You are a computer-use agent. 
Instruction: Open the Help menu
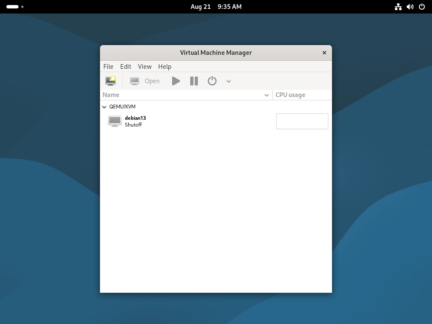pyautogui.click(x=165, y=67)
